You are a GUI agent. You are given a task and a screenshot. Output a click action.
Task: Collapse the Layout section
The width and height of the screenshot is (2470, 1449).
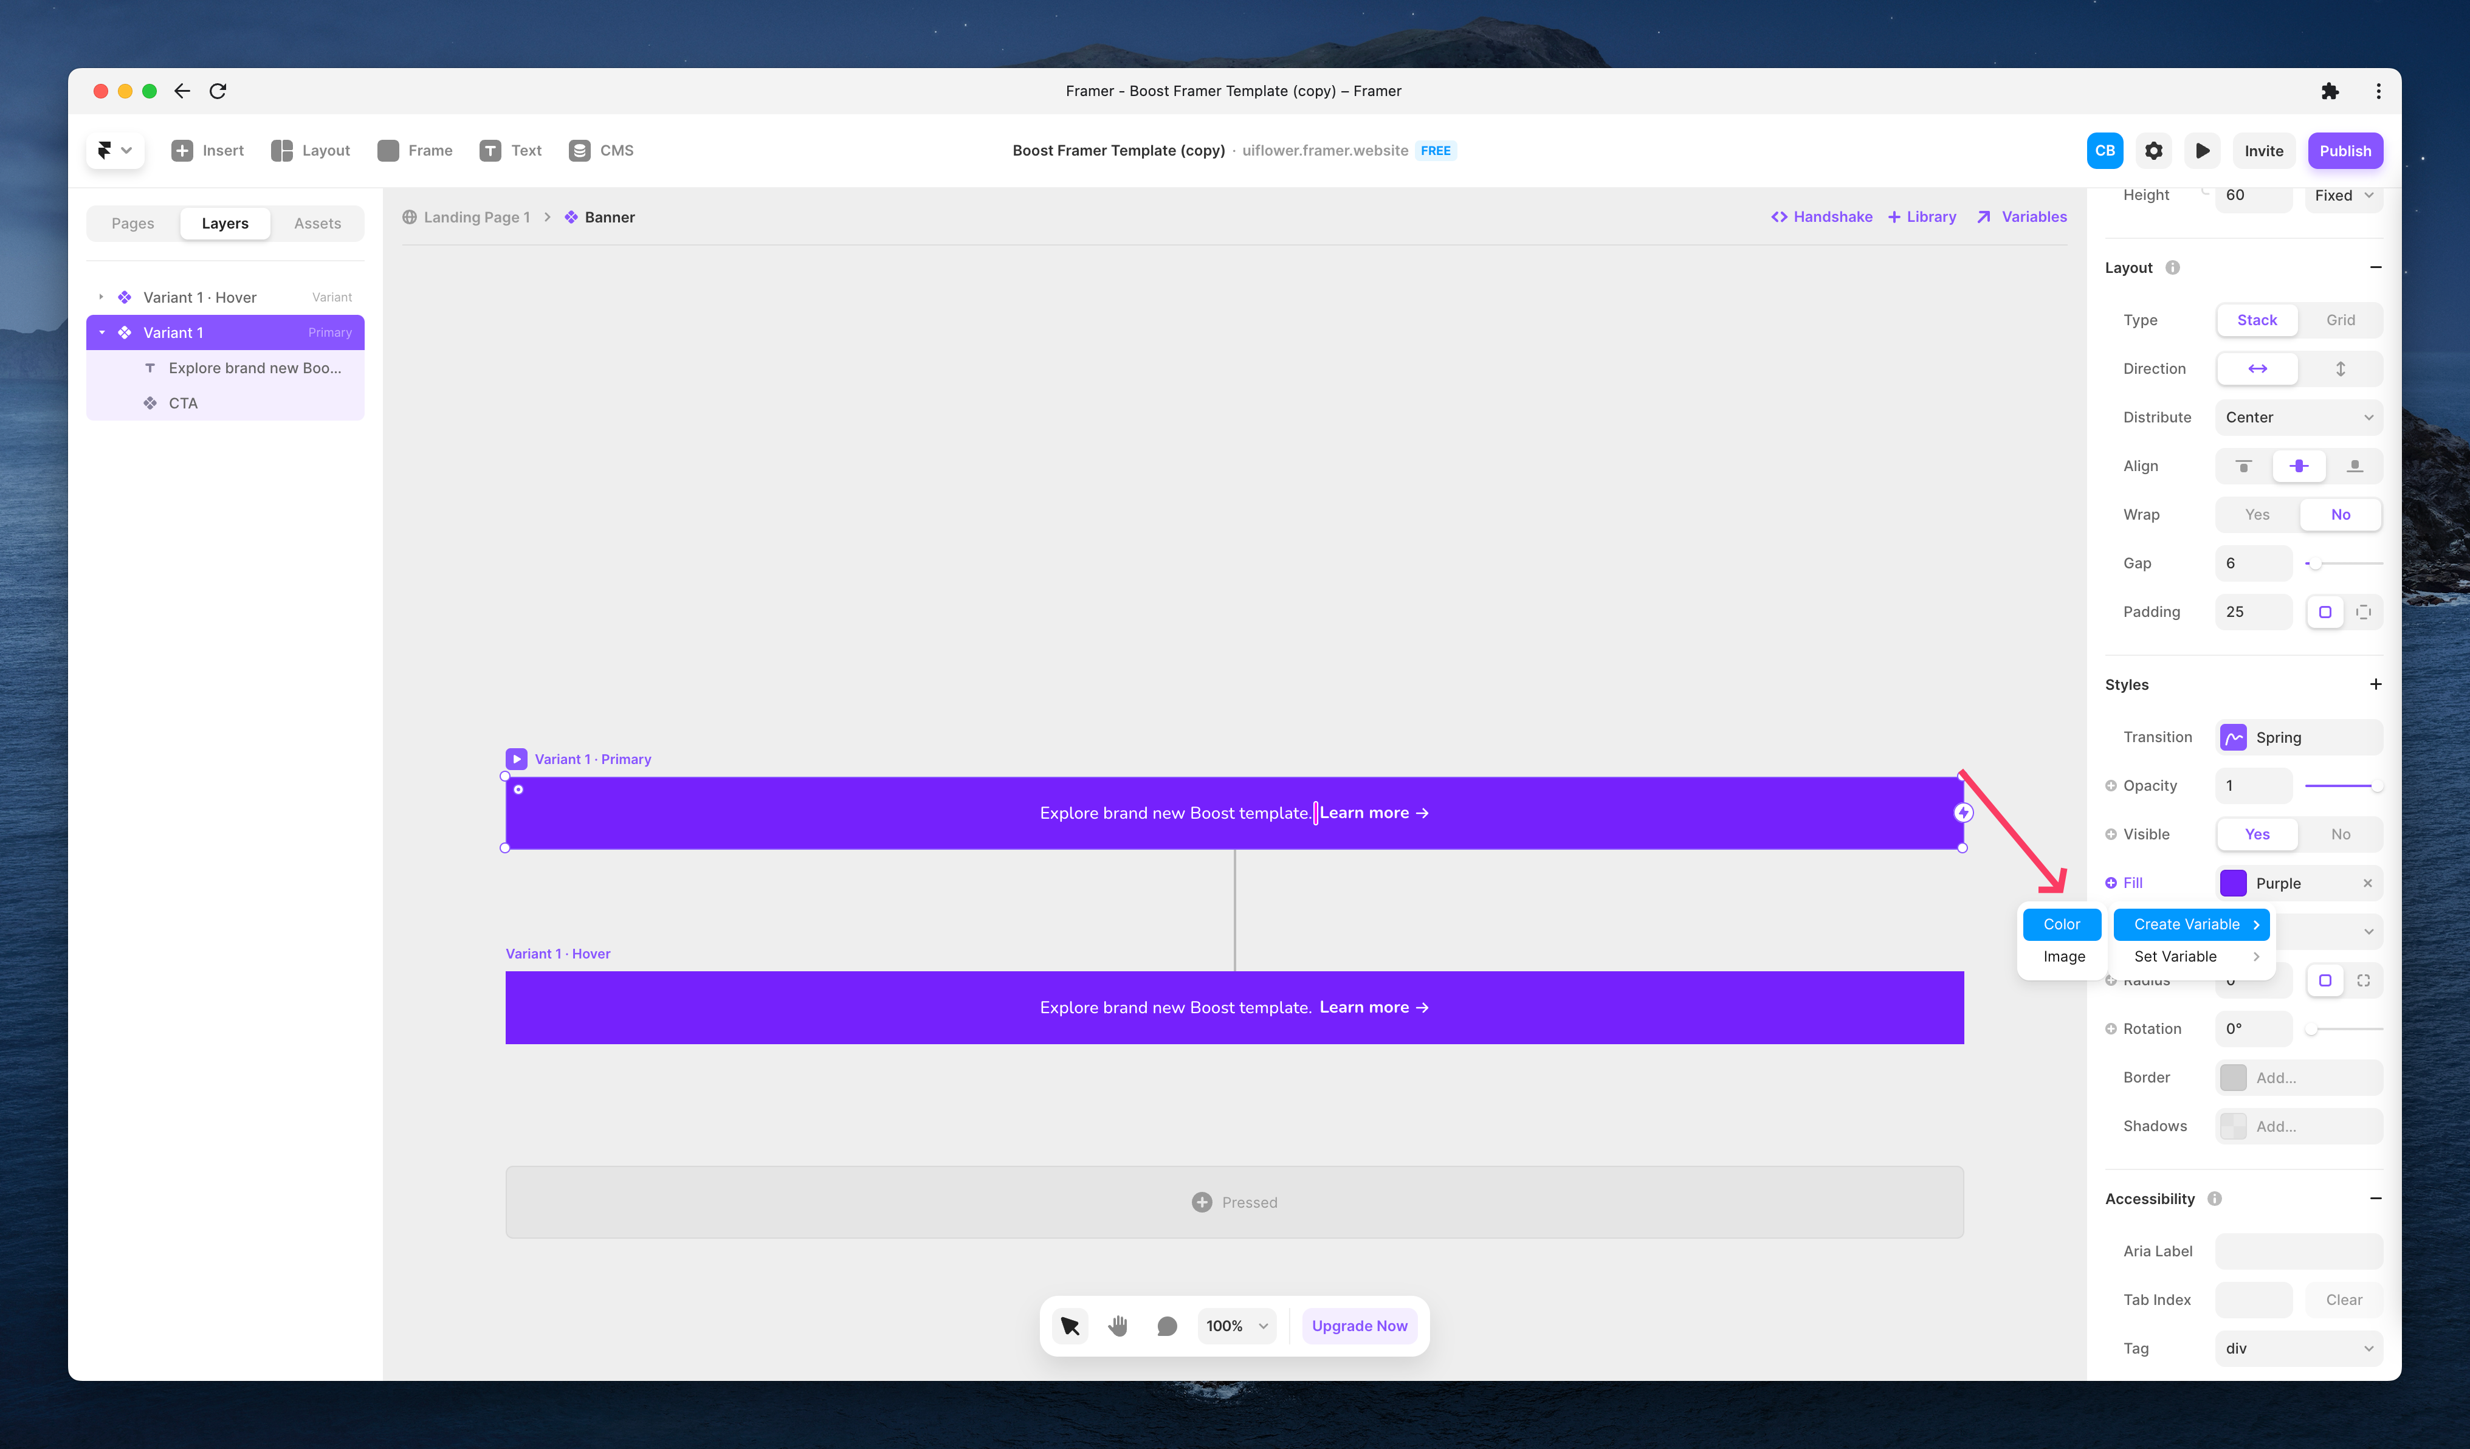[x=2375, y=267]
